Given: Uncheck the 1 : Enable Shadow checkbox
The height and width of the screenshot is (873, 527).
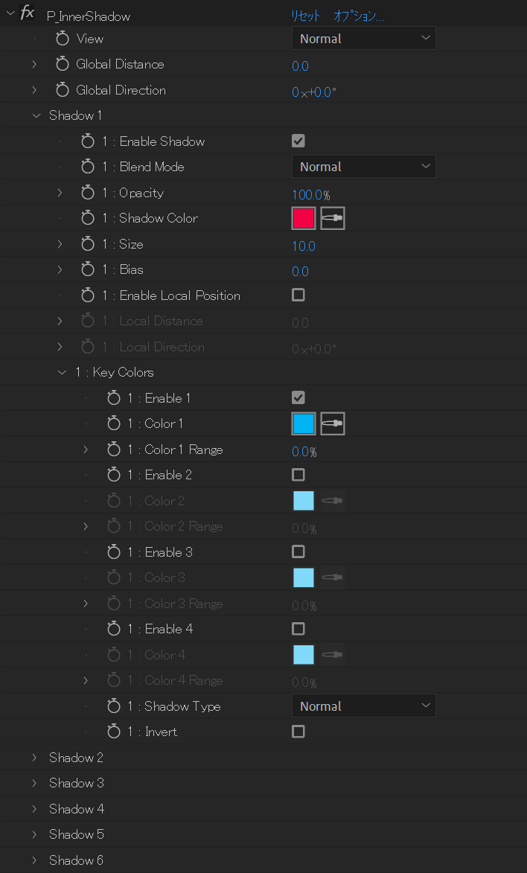Looking at the screenshot, I should [x=298, y=141].
